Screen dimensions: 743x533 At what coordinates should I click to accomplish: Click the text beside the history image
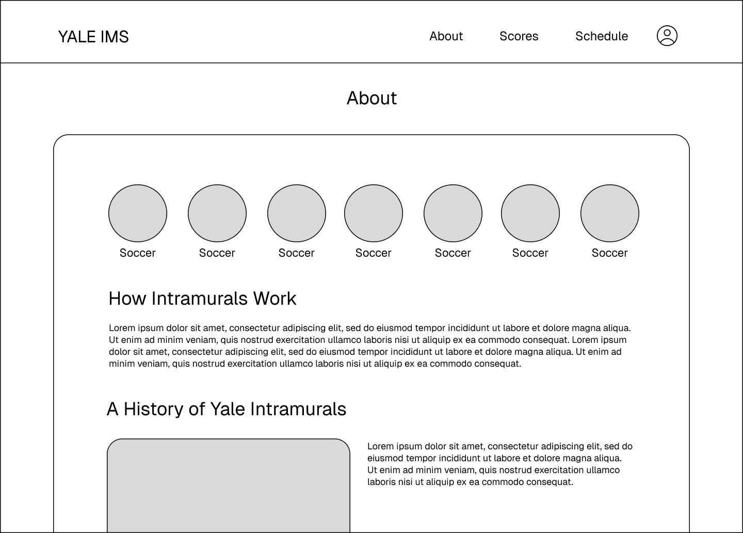[x=499, y=464]
